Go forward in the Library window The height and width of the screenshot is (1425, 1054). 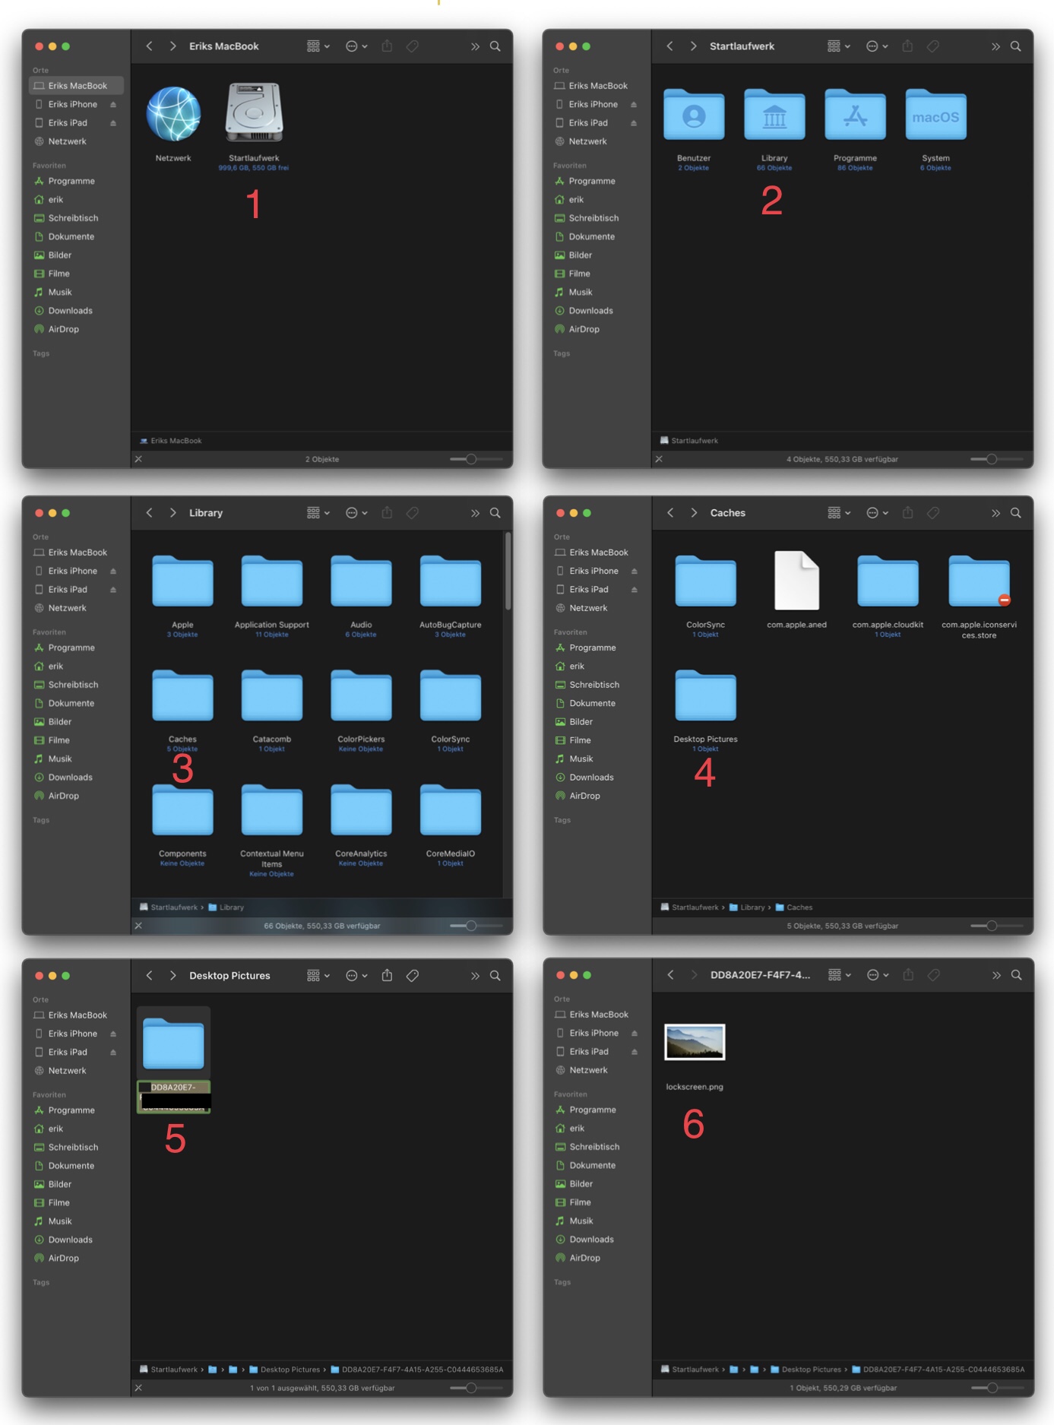click(173, 513)
